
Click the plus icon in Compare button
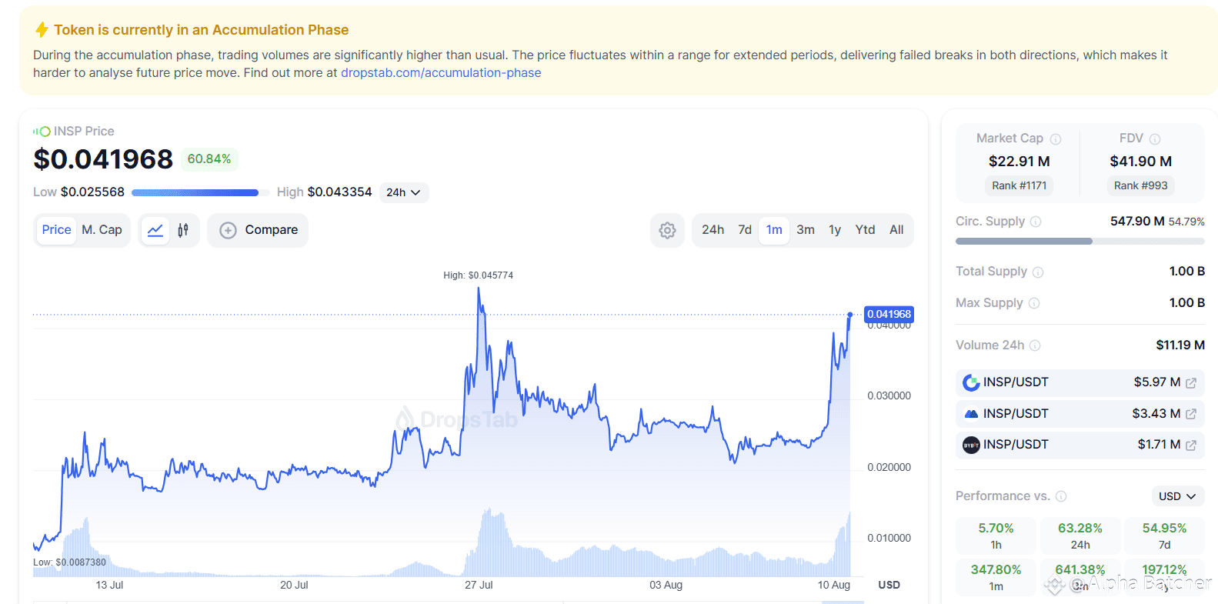coord(228,230)
